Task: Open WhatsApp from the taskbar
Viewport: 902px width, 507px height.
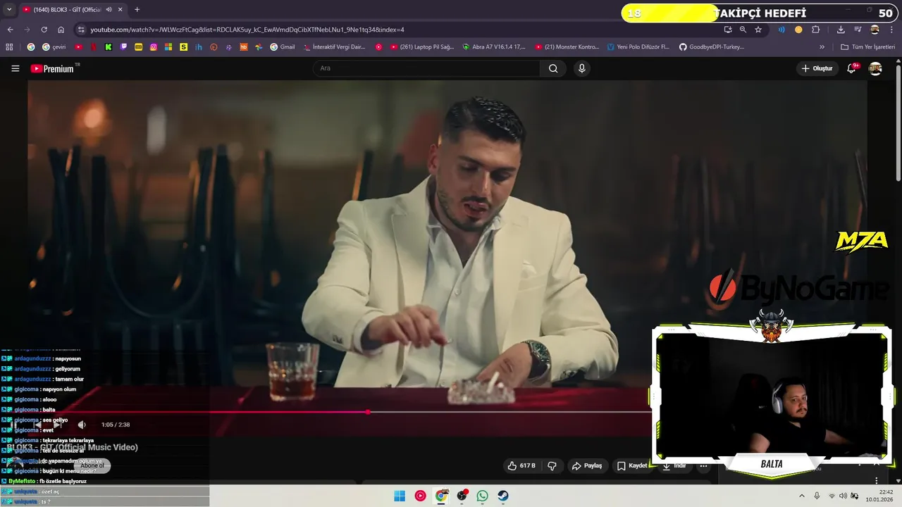Action: coord(482,496)
